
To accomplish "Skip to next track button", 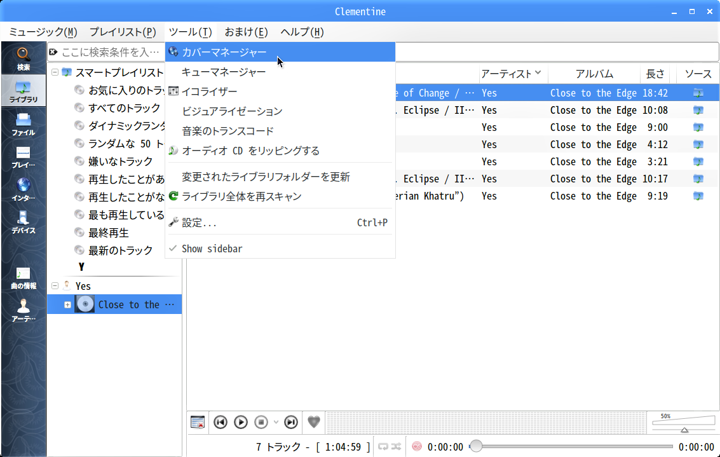I will tap(290, 422).
